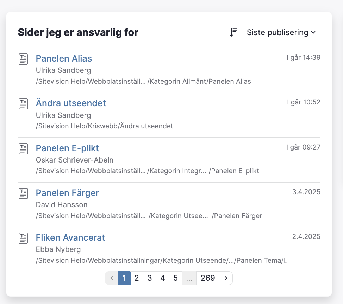
Task: Click the sort order direction icon
Action: pyautogui.click(x=233, y=33)
